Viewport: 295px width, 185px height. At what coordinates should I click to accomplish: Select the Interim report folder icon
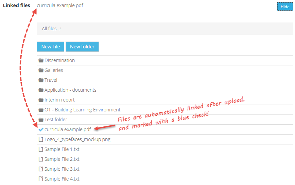[41, 100]
